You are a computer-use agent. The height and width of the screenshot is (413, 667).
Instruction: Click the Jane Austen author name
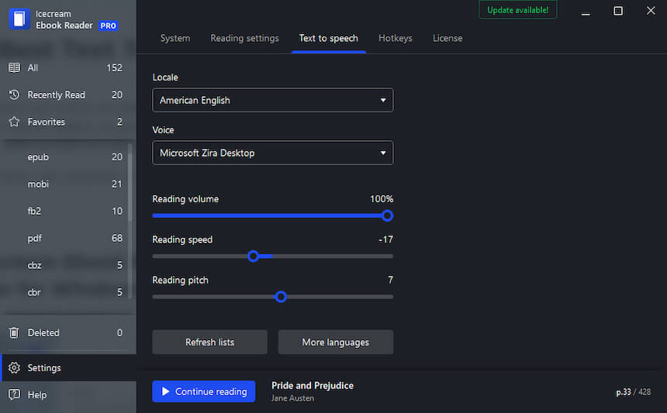click(x=292, y=398)
